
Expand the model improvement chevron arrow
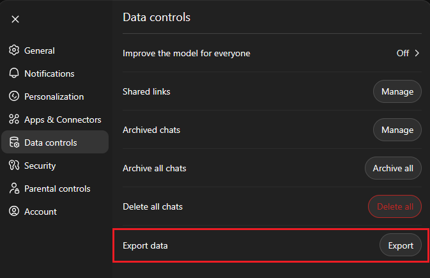coord(417,53)
